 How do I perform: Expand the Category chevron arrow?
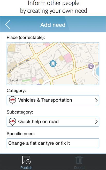(x=96, y=100)
